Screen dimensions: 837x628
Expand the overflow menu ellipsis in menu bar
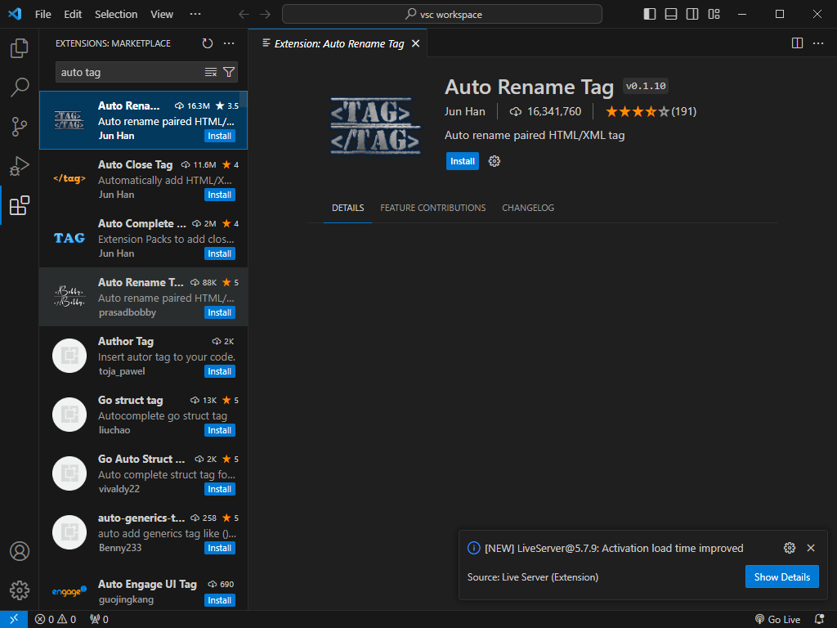pyautogui.click(x=195, y=15)
